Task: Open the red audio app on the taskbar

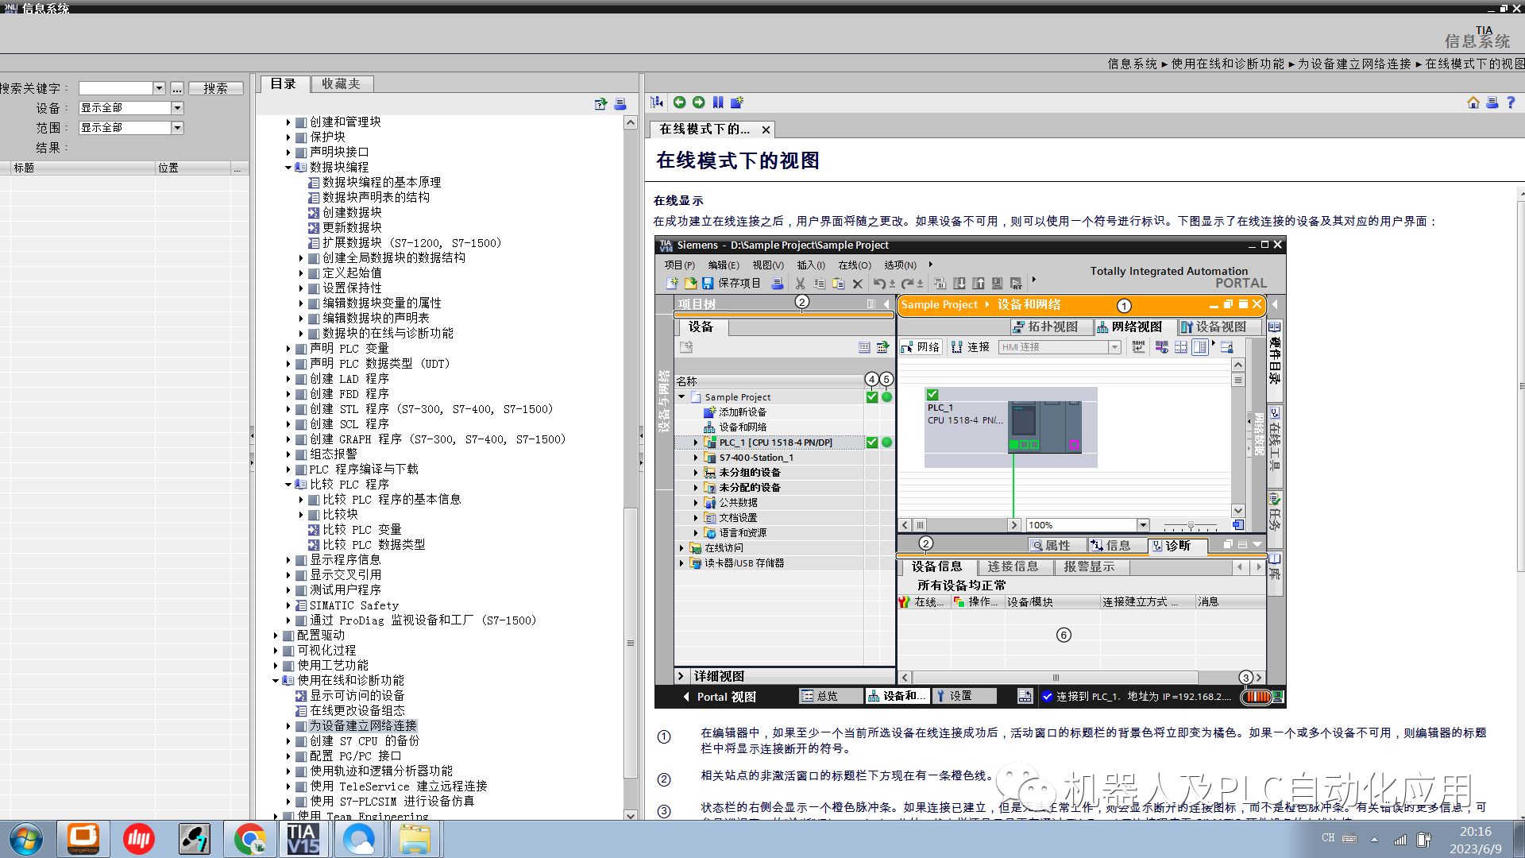Action: click(x=139, y=839)
